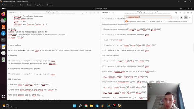
Task: Close the search bar
Action: point(190,18)
